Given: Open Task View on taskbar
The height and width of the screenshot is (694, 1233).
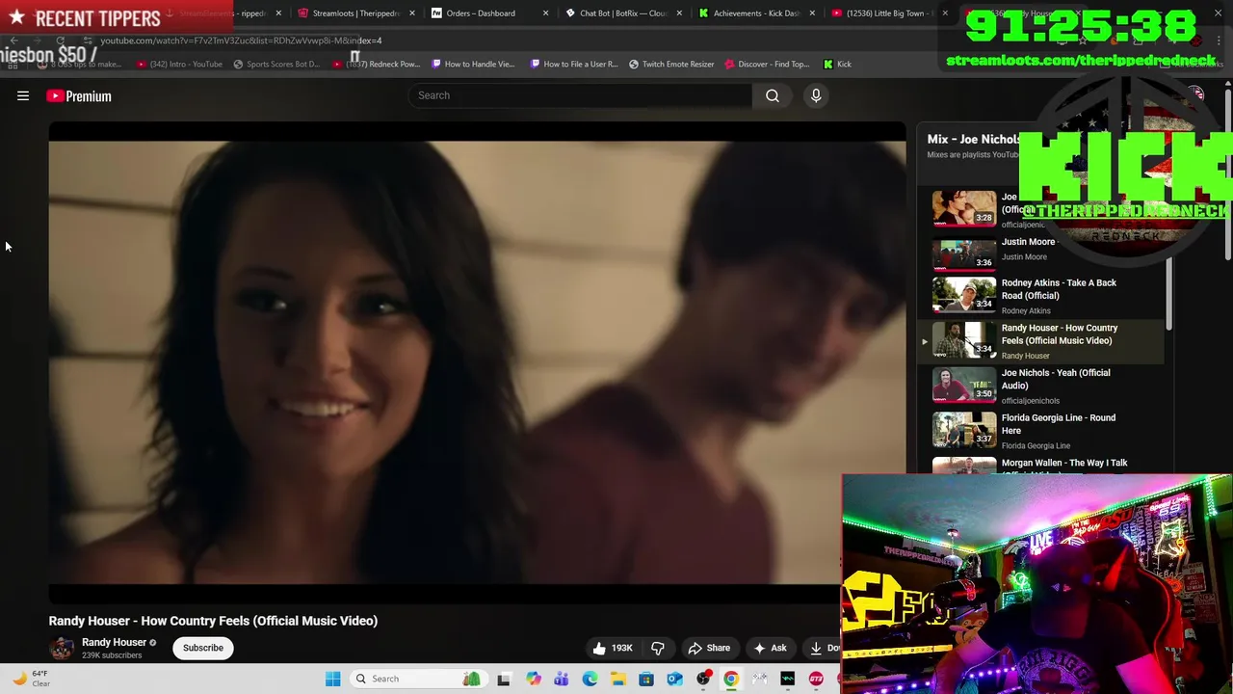Looking at the screenshot, I should pos(504,679).
